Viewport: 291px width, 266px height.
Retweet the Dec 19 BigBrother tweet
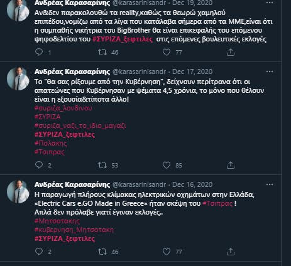point(102,52)
